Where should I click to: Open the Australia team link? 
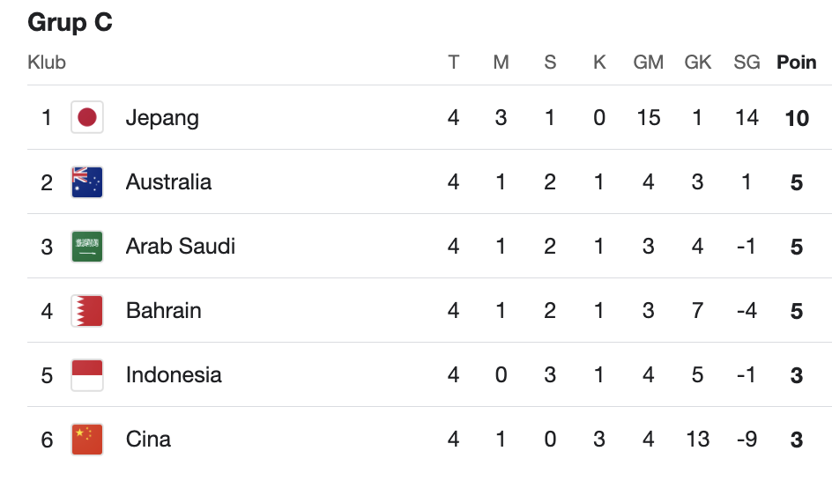point(168,182)
